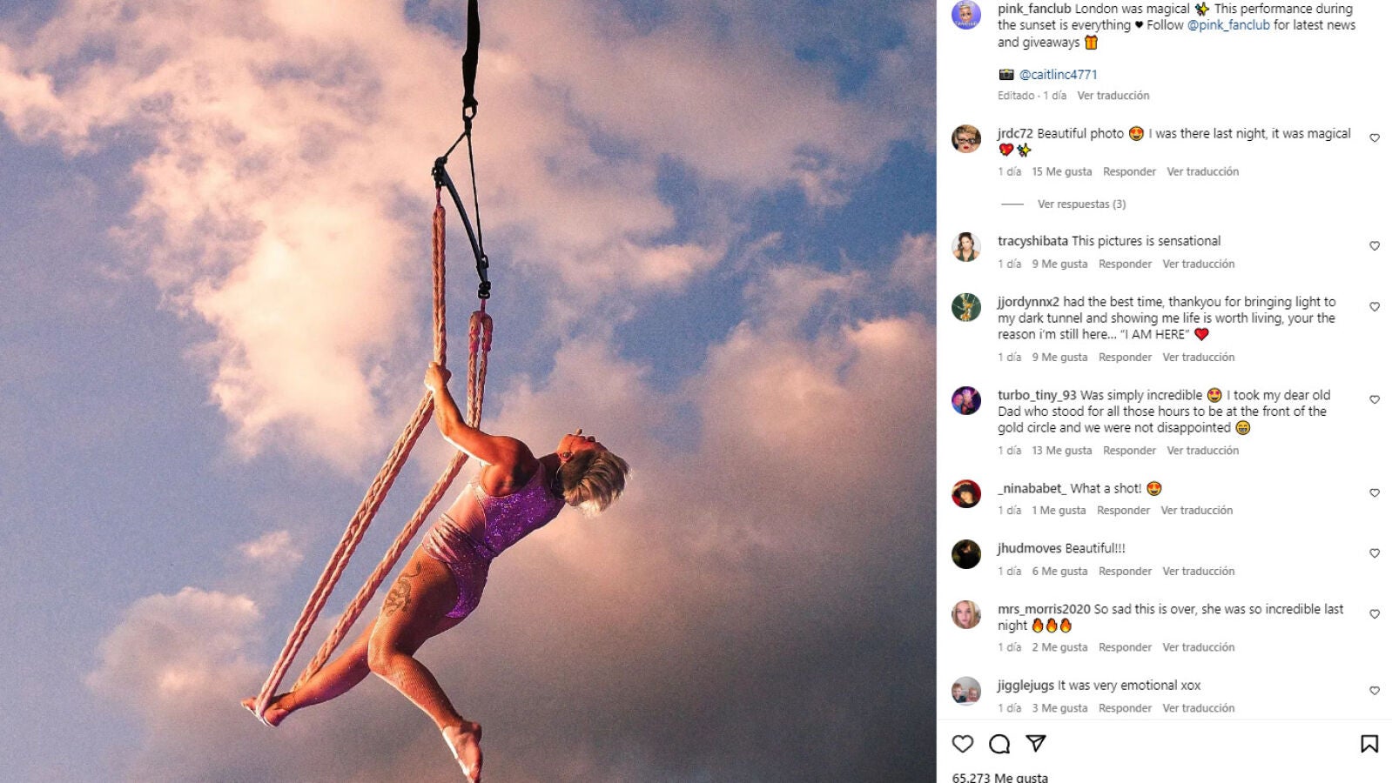The image size is (1392, 783).
Task: Open the comments with the speech bubble icon
Action: click(x=1001, y=745)
